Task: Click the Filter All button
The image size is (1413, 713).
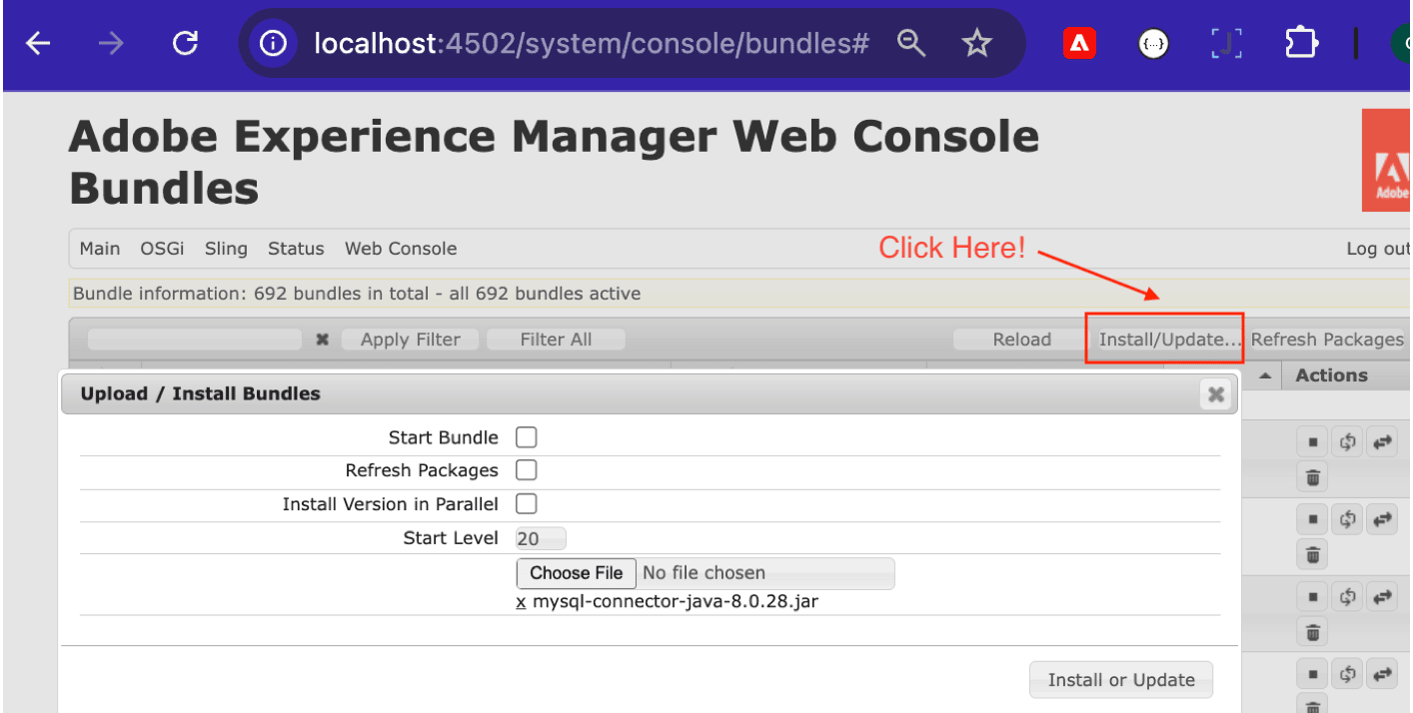Action: coord(556,340)
